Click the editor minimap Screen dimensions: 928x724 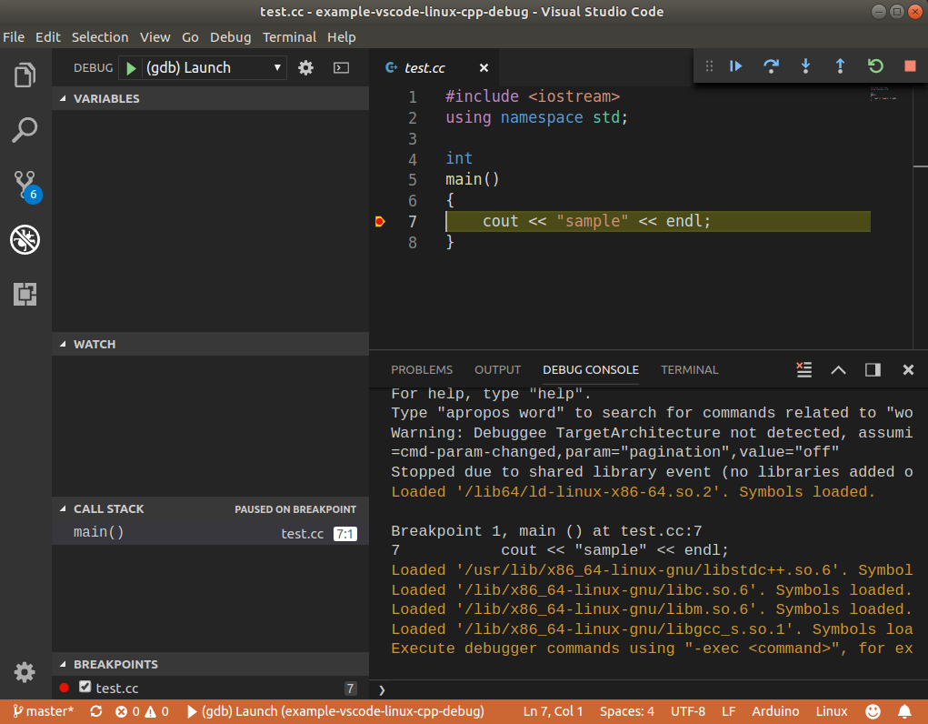click(884, 95)
